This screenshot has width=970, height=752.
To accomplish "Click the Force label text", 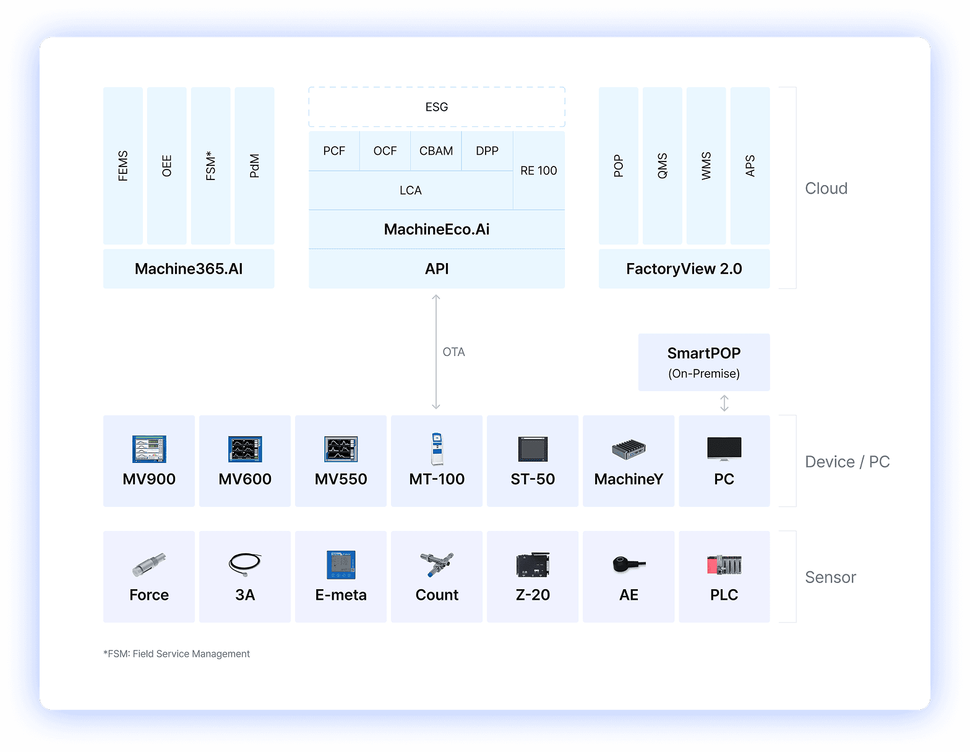I will (149, 595).
